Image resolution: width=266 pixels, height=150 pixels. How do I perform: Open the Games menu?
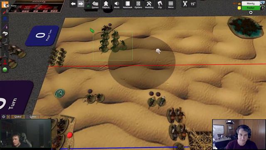(x=95, y=5)
